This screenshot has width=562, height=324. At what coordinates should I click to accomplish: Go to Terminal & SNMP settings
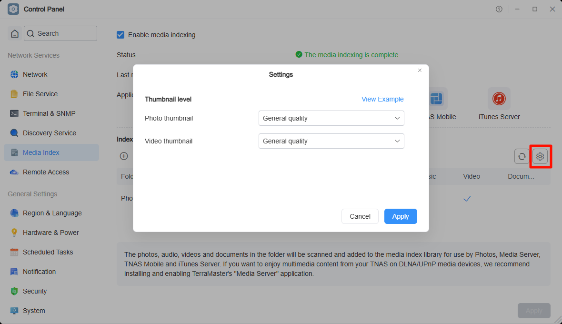(49, 113)
